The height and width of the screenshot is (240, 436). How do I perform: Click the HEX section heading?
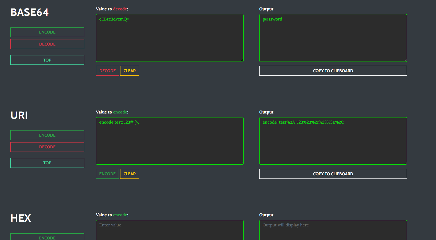pyautogui.click(x=21, y=218)
